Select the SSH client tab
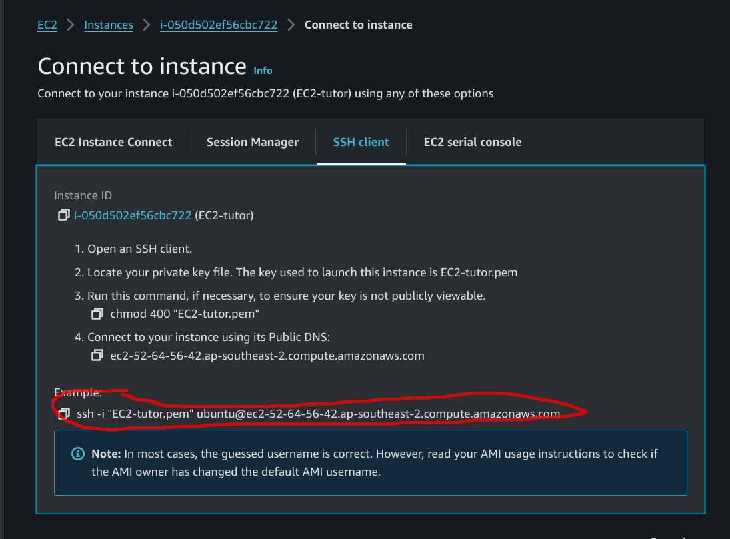 click(361, 142)
